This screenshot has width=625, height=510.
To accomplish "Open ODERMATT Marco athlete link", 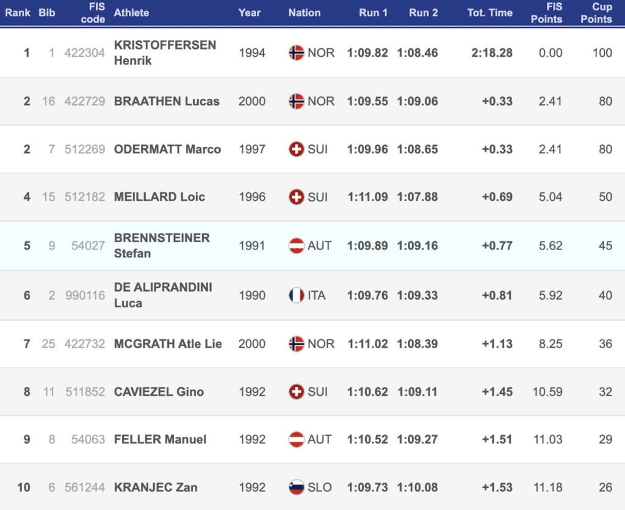I will (x=167, y=149).
